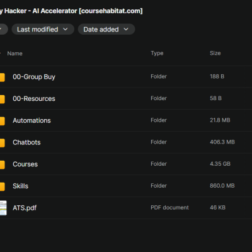The width and height of the screenshot is (252, 252).
Task: Select the PDF document type cell
Action: click(169, 207)
